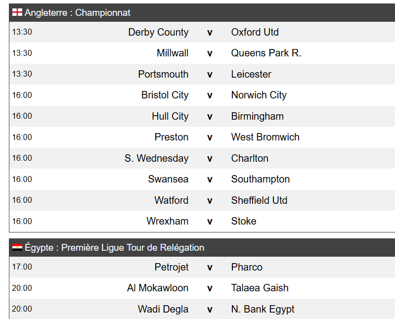Open the Bristol City v Norwich City match

210,95
